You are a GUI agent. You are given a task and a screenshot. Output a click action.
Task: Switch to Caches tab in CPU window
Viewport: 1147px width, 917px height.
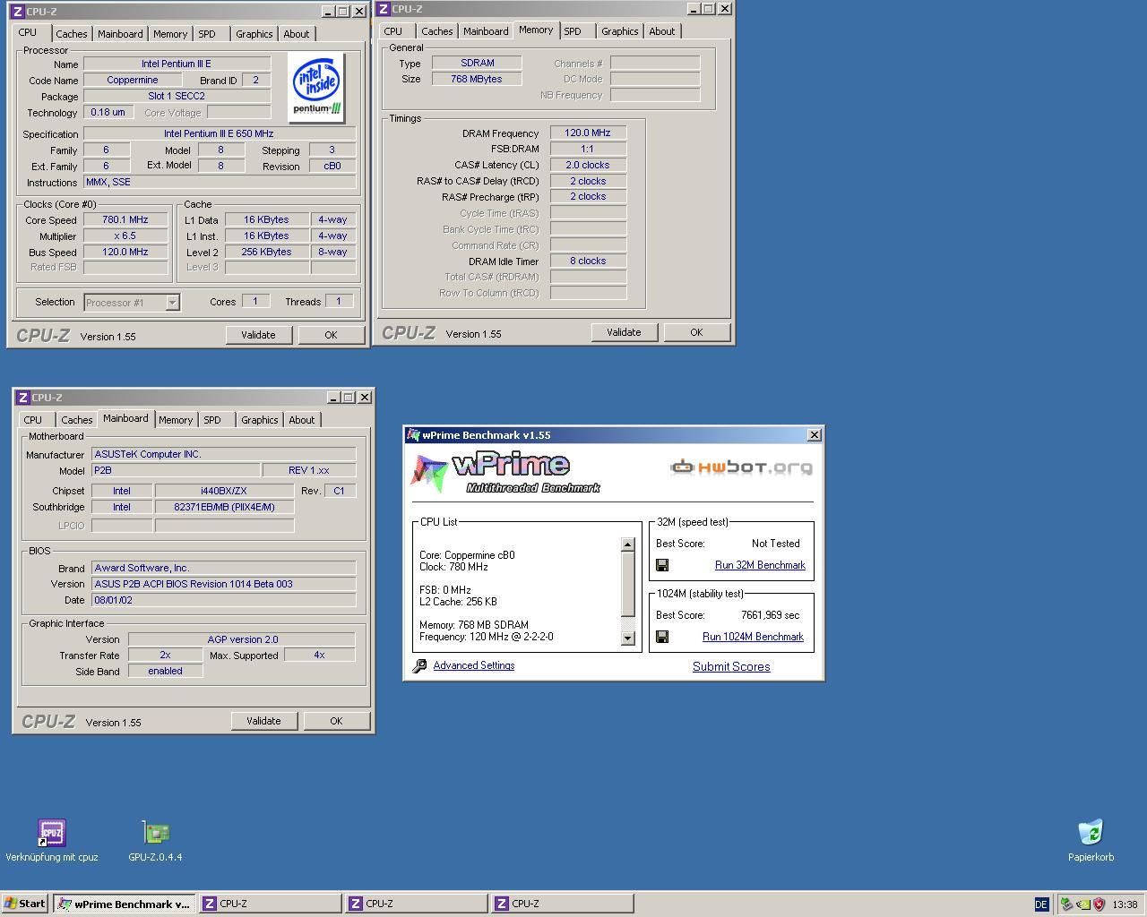(x=72, y=34)
